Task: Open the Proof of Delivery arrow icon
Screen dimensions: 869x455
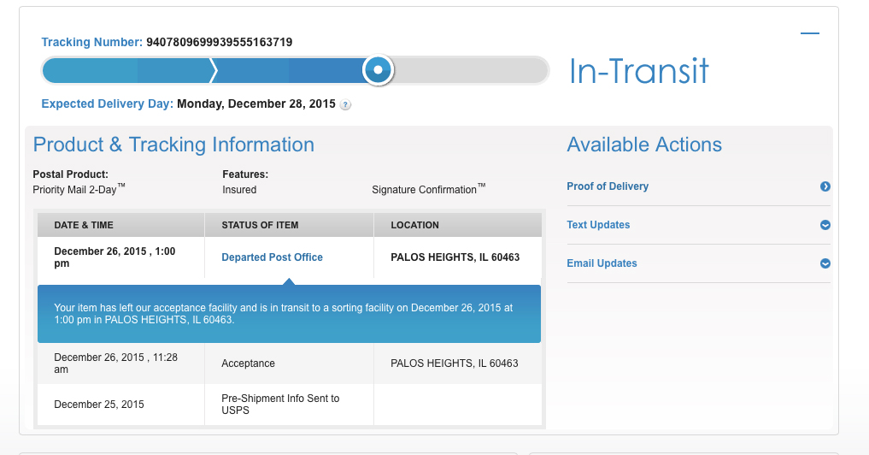Action: 825,186
